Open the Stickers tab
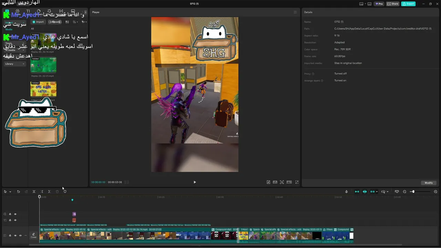 pos(39,12)
